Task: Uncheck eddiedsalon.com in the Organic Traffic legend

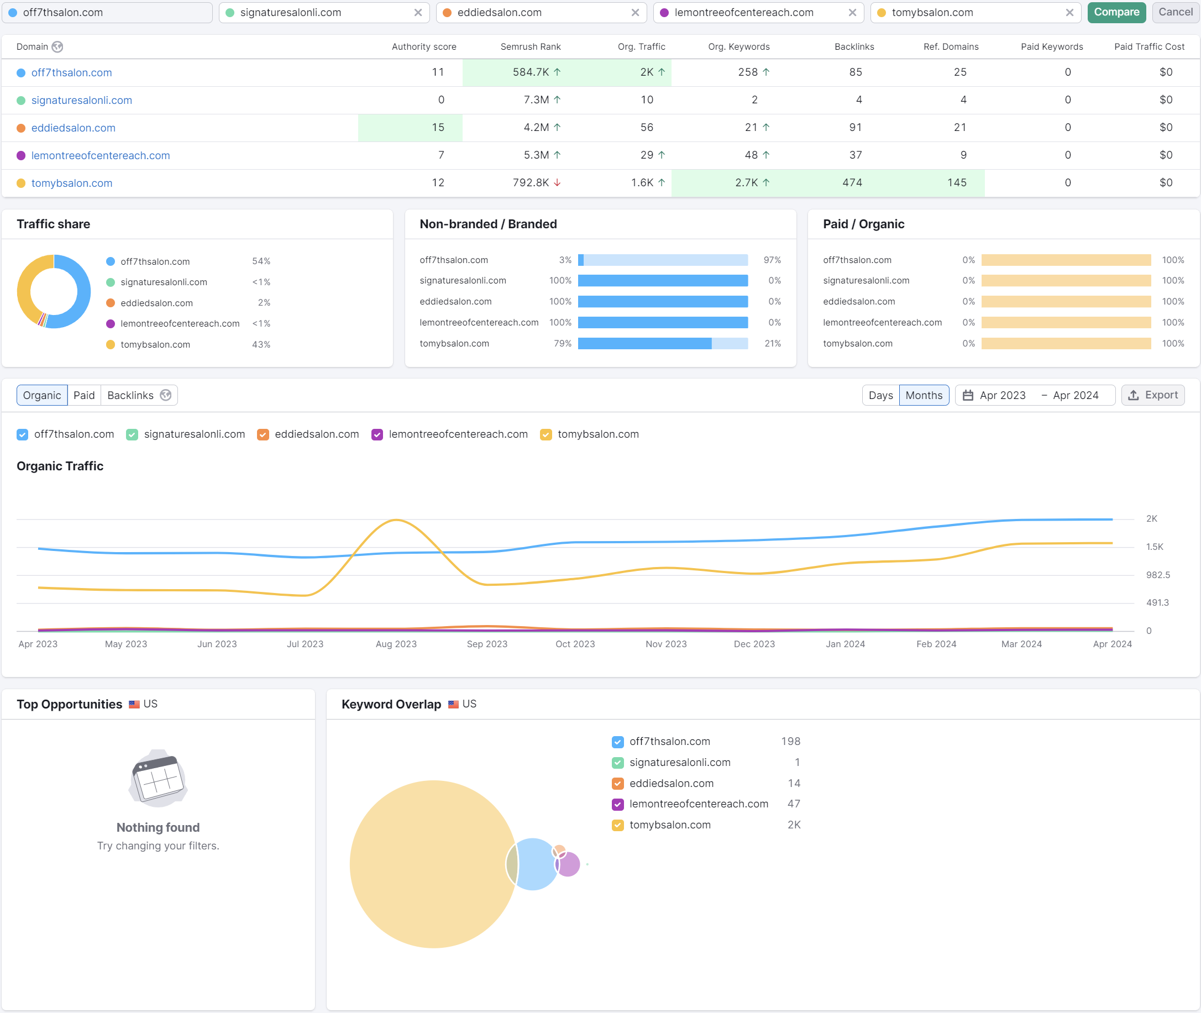Action: [263, 435]
